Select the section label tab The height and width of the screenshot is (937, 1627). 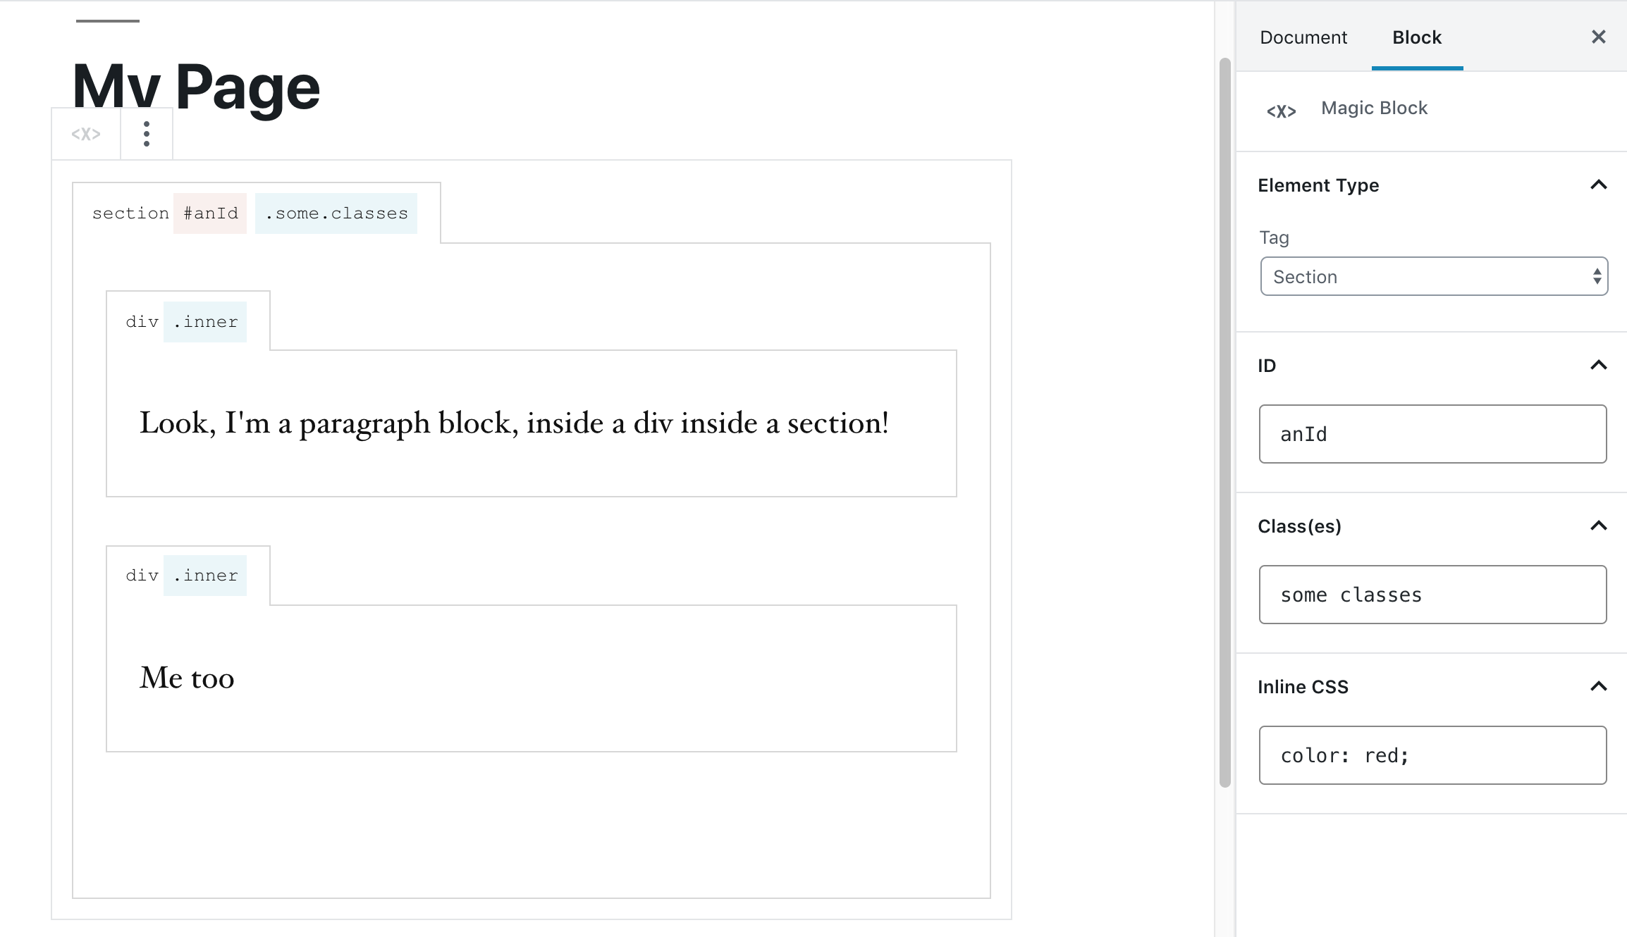pyautogui.click(x=130, y=213)
